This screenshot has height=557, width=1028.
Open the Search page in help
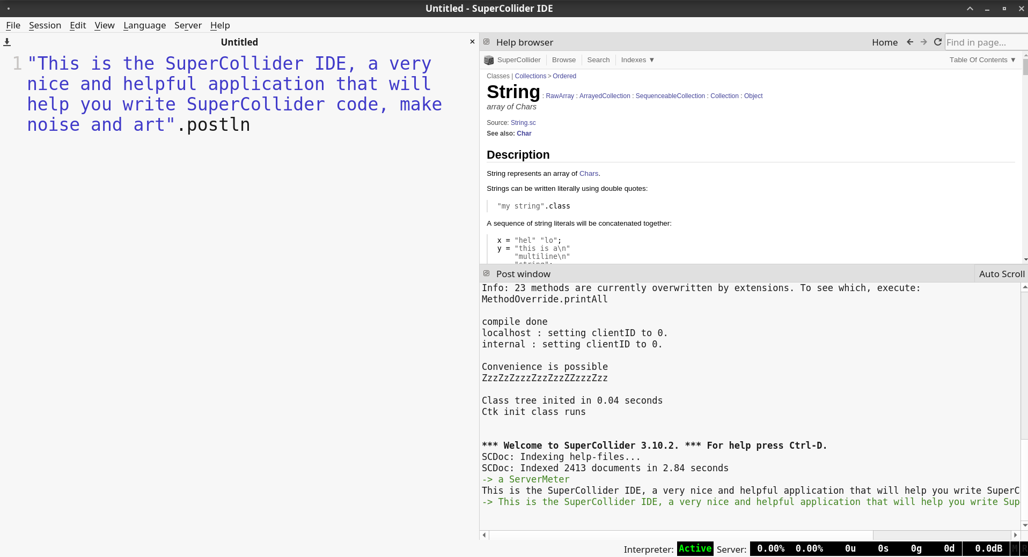tap(598, 60)
